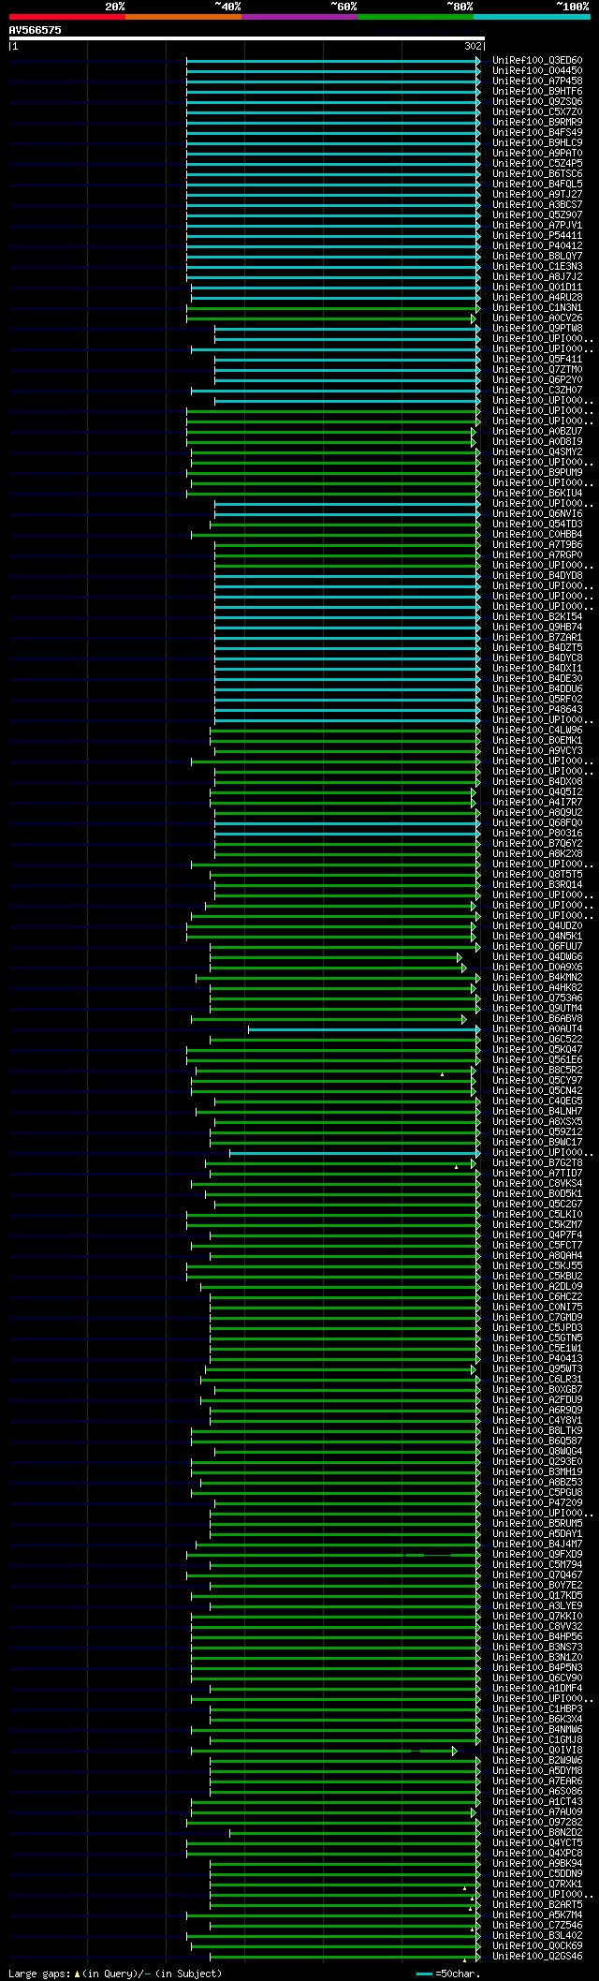The height and width of the screenshot is (1981, 599).
Task: Click the white query sequence bar
Action: click(x=246, y=38)
